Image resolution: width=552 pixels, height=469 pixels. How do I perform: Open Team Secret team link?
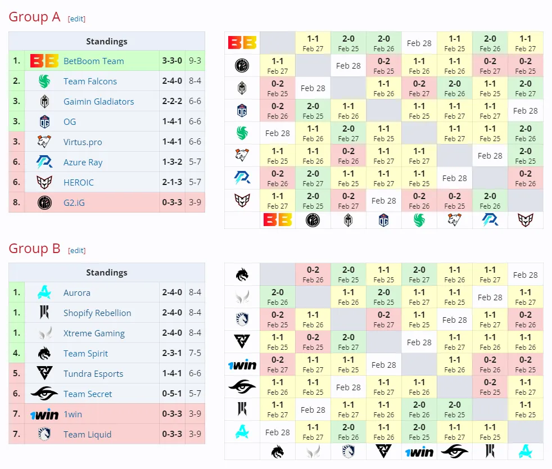click(x=88, y=394)
